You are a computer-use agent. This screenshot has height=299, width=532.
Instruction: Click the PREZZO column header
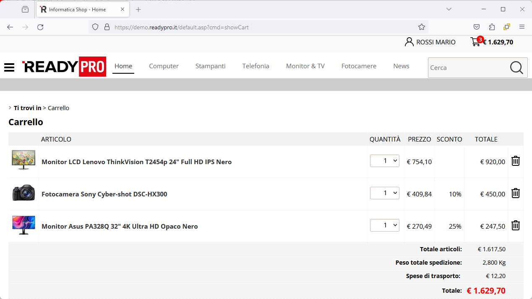click(420, 139)
